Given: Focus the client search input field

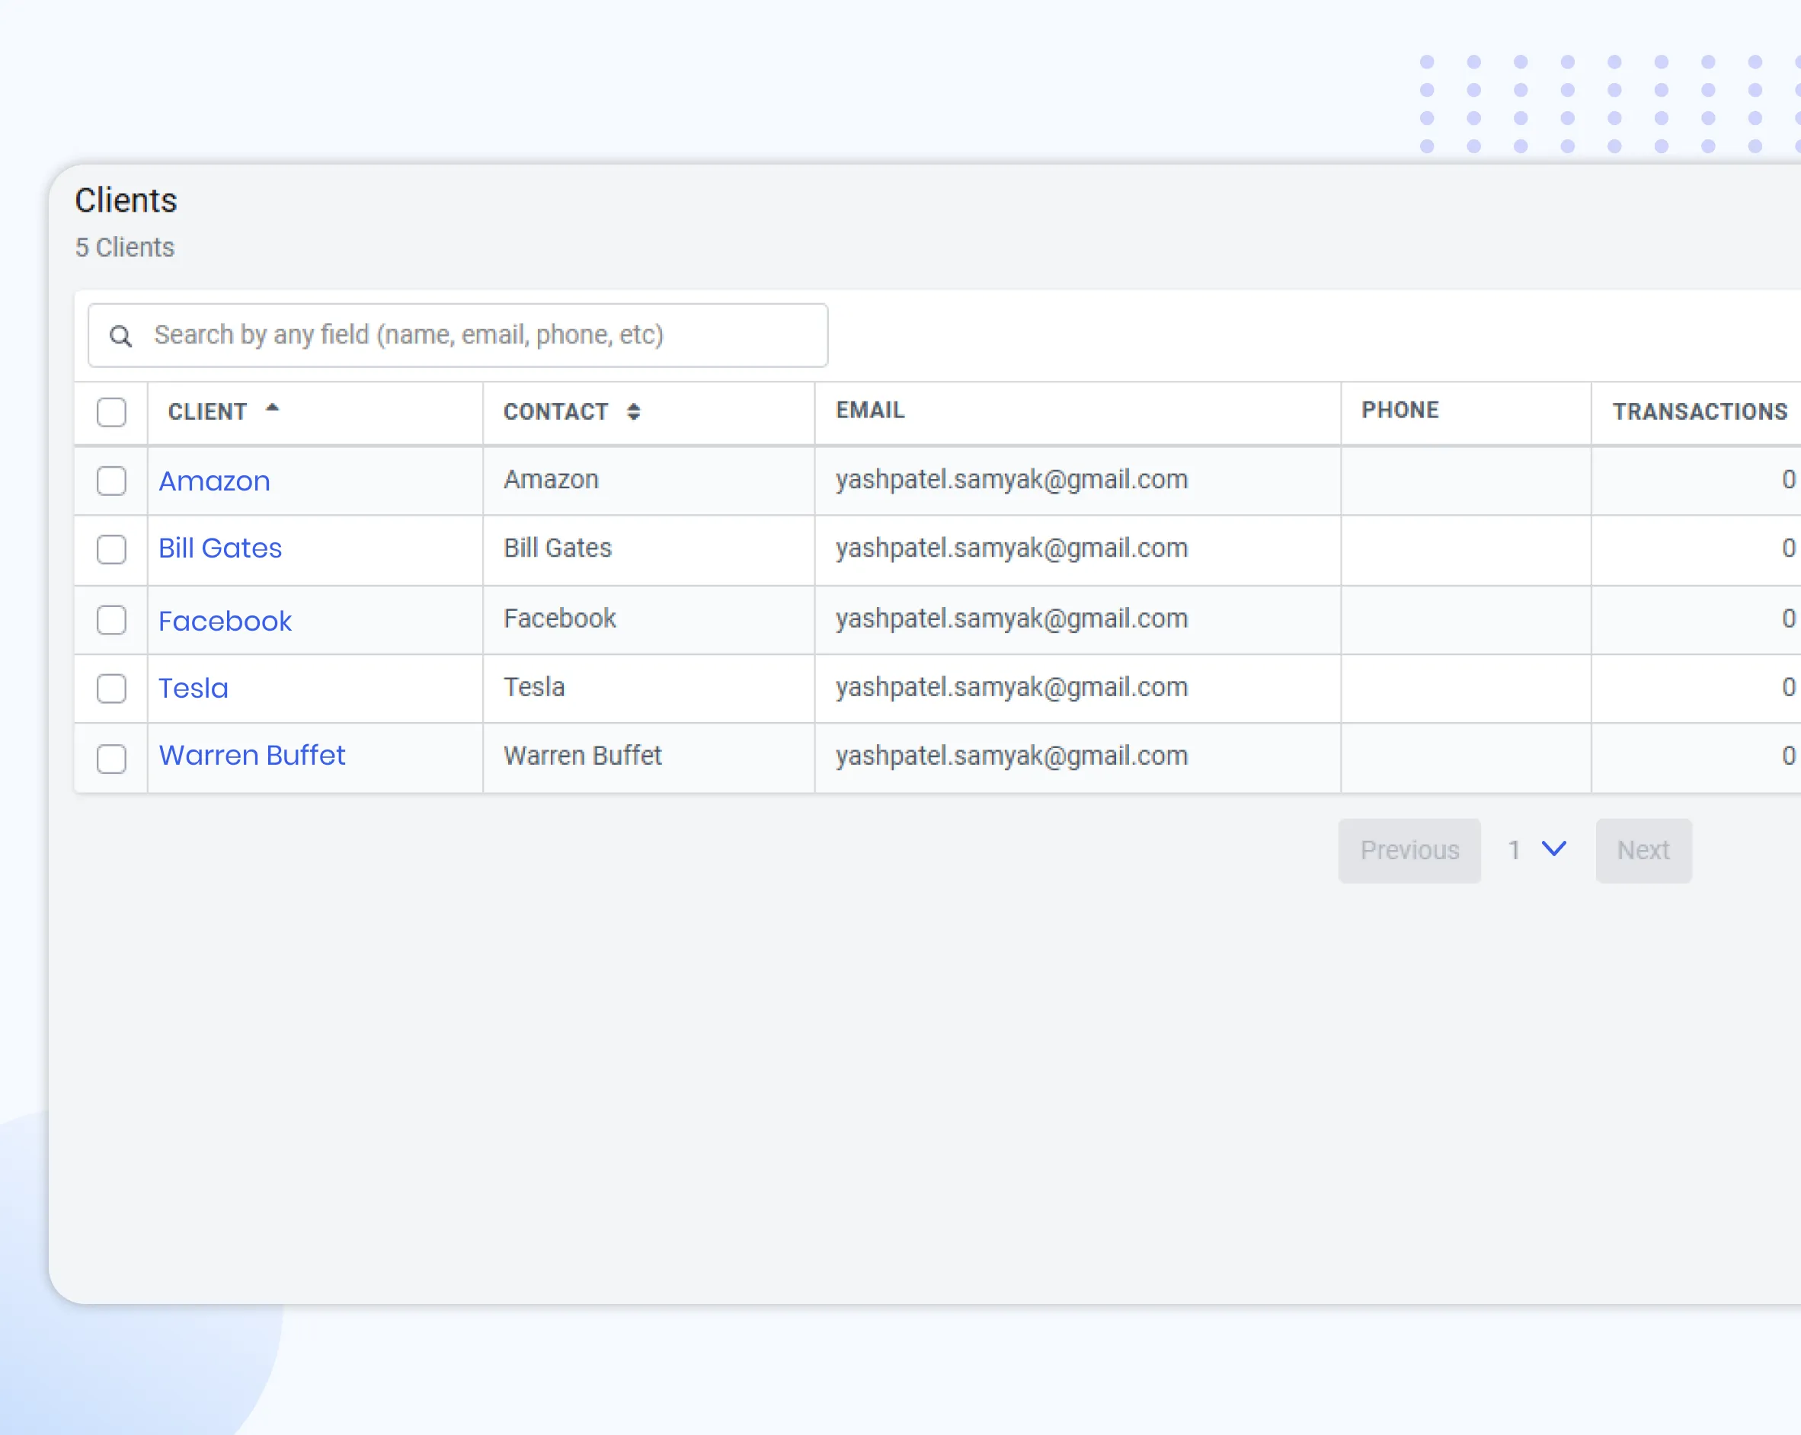Looking at the screenshot, I should (x=457, y=334).
